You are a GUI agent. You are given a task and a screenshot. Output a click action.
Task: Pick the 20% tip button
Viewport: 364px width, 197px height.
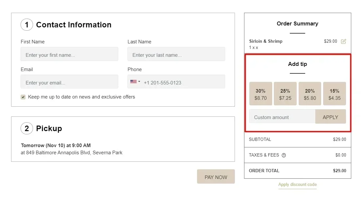(310, 94)
